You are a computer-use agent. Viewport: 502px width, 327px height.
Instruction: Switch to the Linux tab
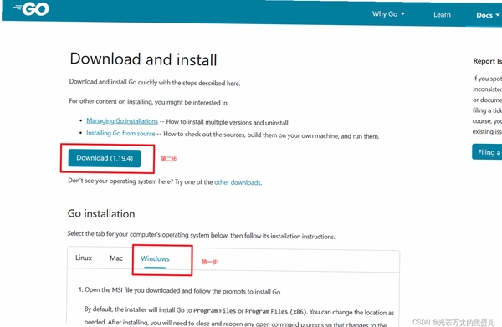[84, 258]
